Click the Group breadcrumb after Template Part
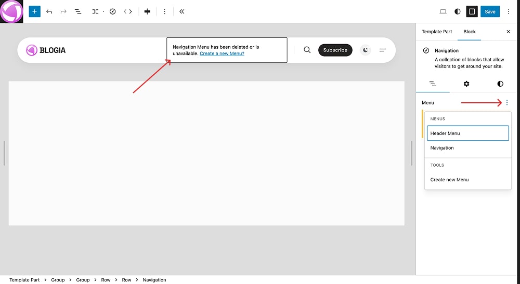 point(58,280)
